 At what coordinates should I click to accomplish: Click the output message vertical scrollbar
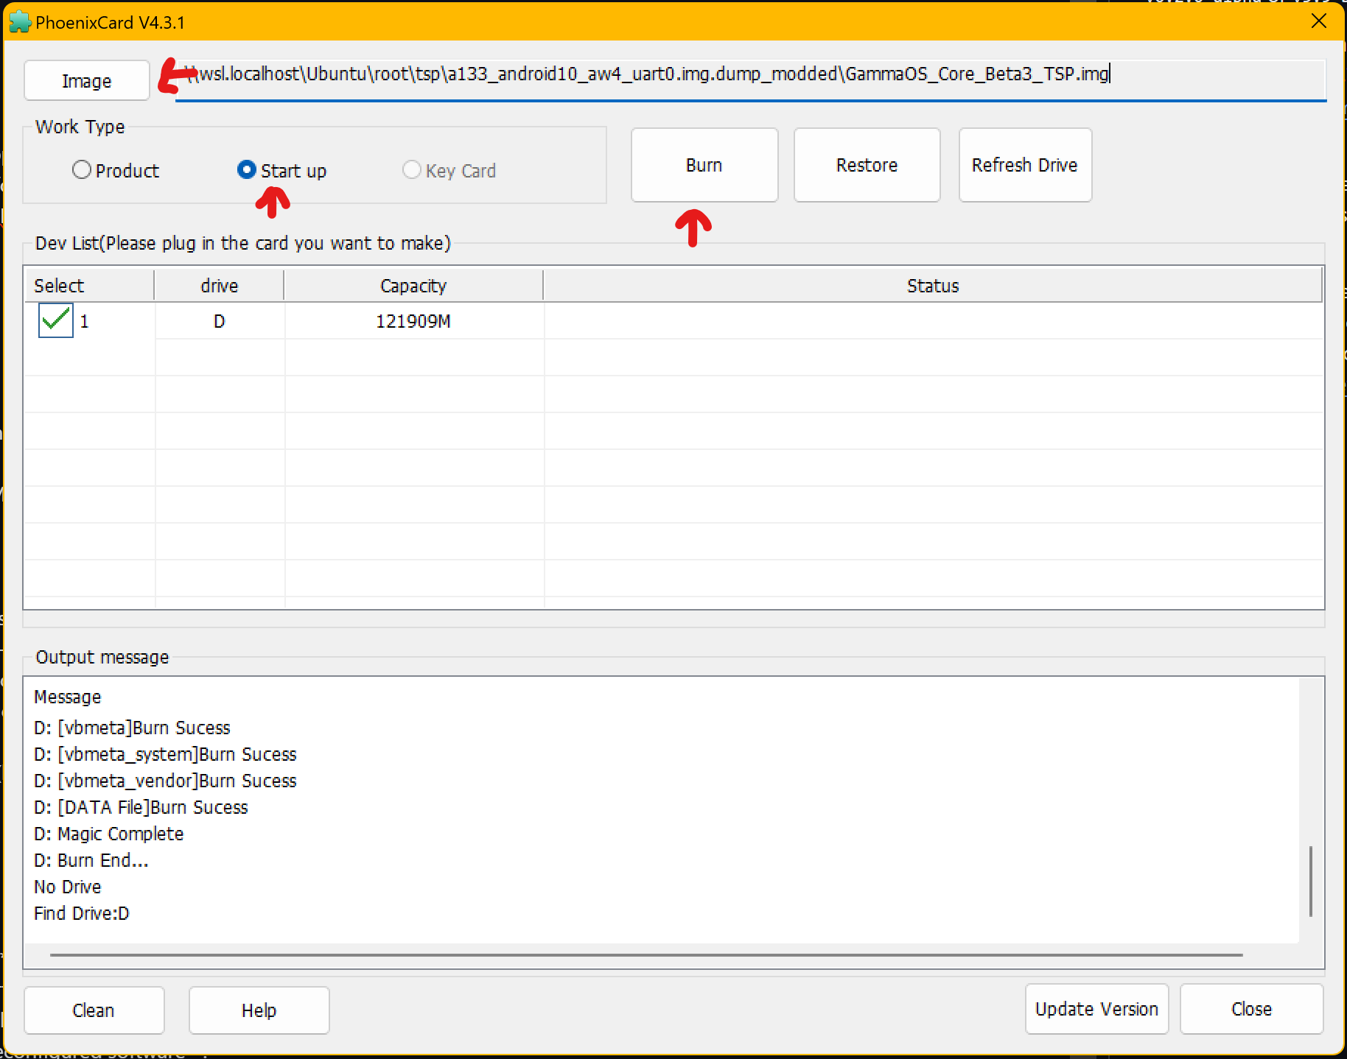[1311, 882]
